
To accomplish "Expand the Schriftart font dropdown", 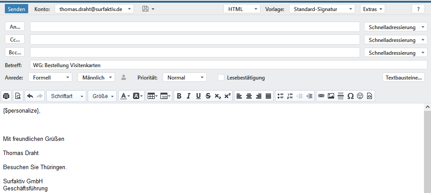I will coord(66,96).
